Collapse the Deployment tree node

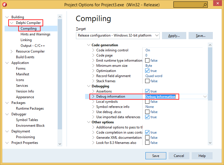pos(7,131)
